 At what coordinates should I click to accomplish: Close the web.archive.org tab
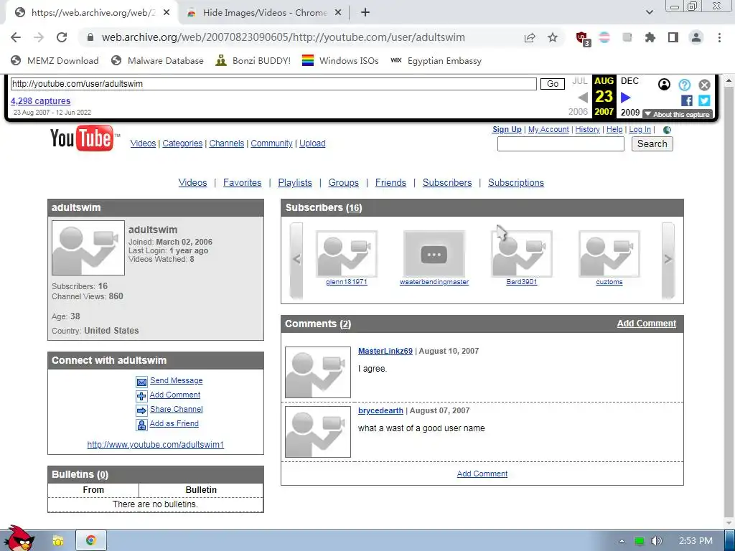click(x=167, y=13)
